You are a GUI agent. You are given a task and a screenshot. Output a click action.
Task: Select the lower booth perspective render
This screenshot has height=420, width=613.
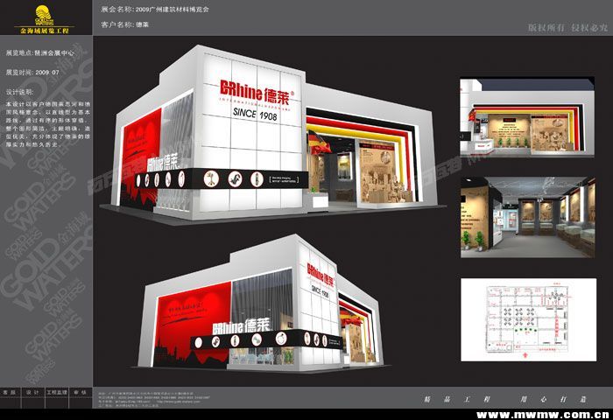260,303
